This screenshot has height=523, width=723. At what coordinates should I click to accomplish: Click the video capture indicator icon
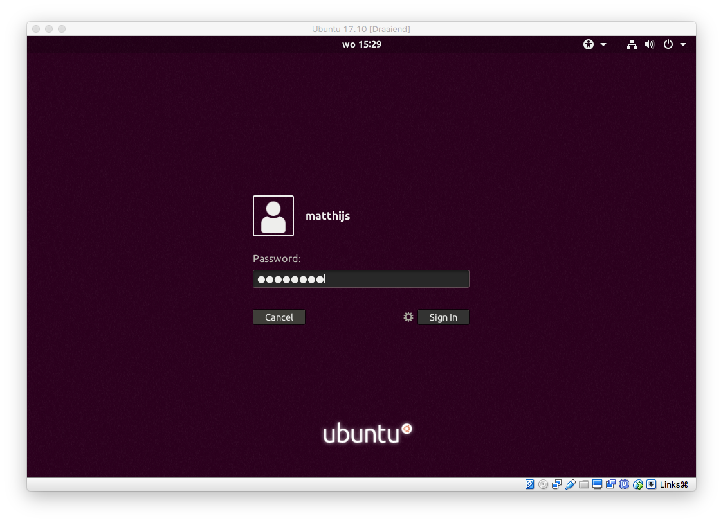point(611,484)
